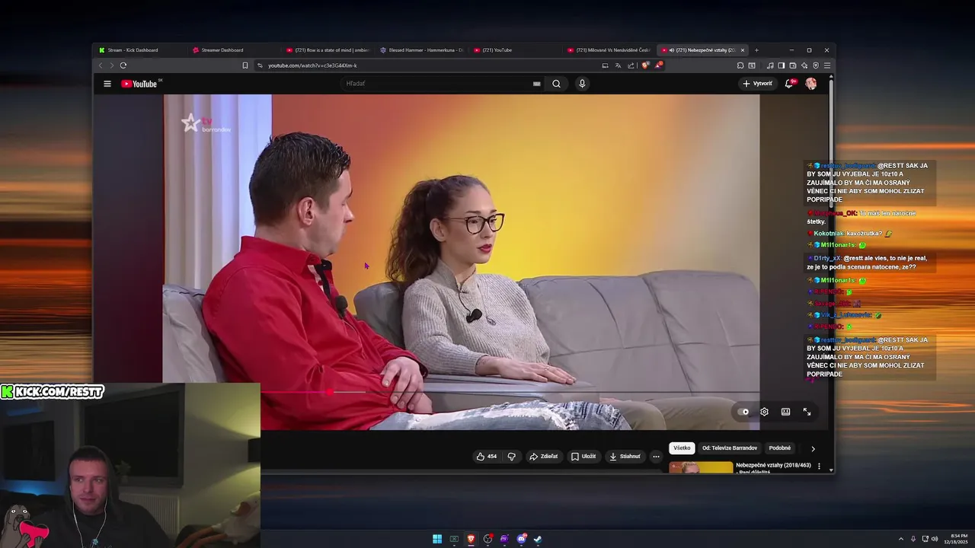
Task: Open browser main menu button
Action: pos(827,65)
